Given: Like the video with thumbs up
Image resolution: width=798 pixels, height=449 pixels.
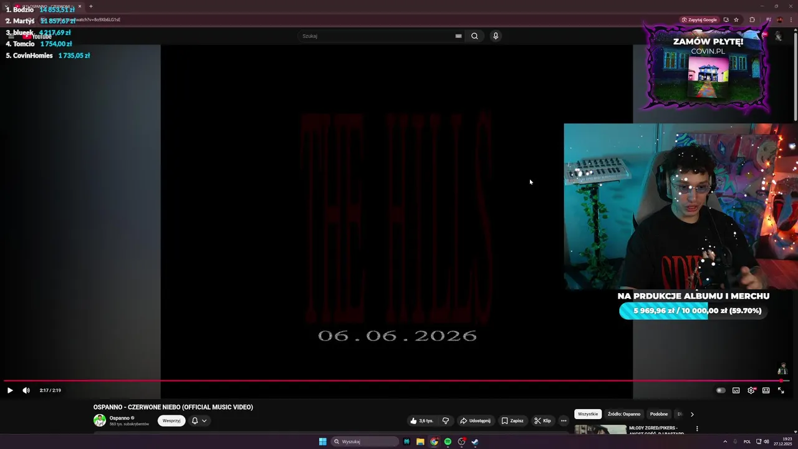Looking at the screenshot, I should 422,421.
